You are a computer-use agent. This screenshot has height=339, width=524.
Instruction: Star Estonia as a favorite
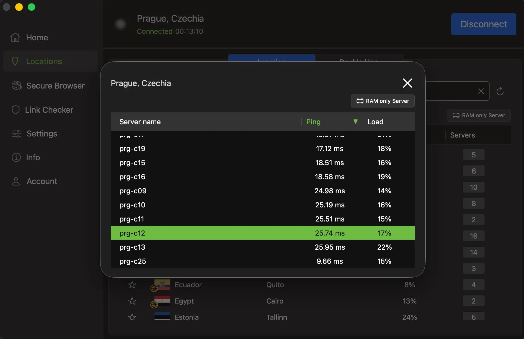coord(132,317)
